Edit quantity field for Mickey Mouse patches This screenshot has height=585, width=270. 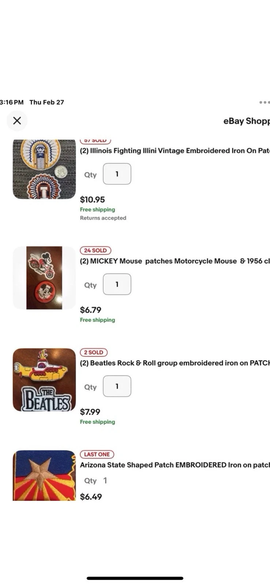click(x=117, y=284)
